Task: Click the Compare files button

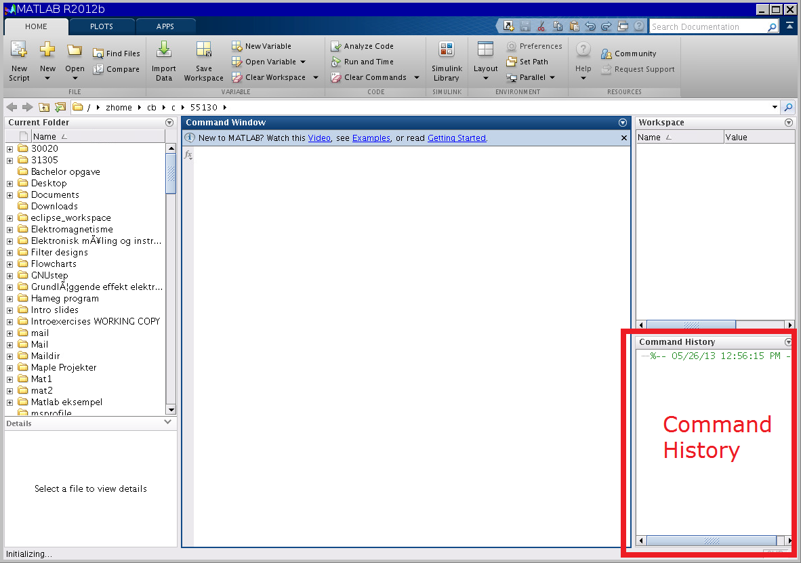Action: click(x=117, y=69)
